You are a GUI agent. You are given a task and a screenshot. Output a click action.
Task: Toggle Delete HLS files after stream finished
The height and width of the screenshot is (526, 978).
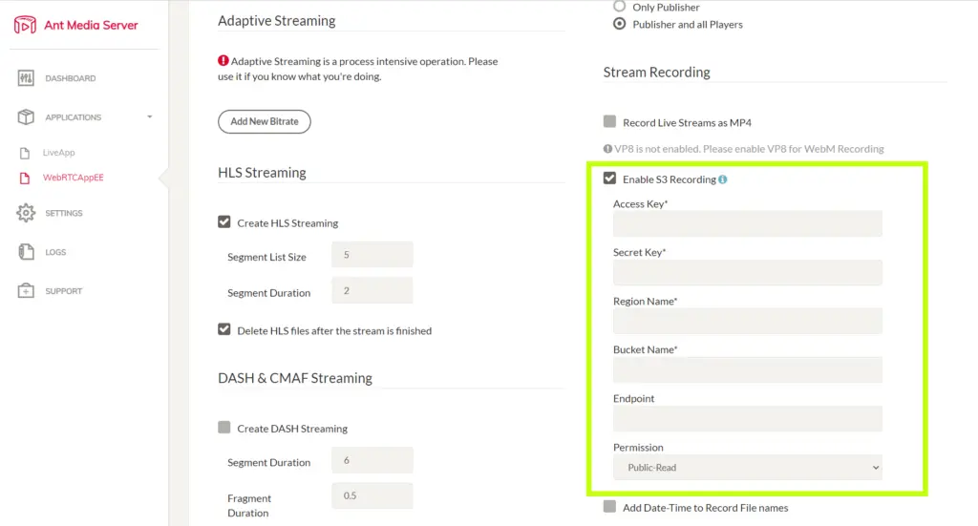[x=223, y=329]
